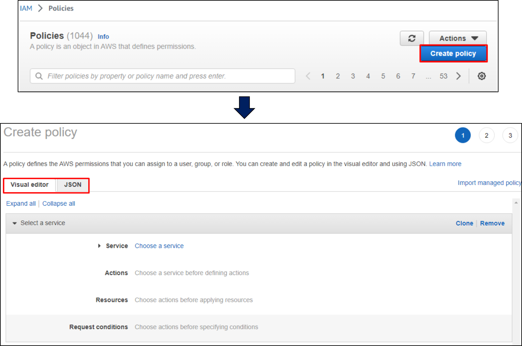The width and height of the screenshot is (522, 346).
Task: Expand the Service row triangle
Action: [99, 246]
